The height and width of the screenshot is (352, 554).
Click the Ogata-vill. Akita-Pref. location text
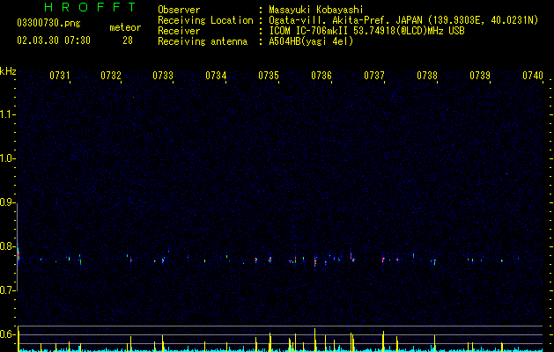pyautogui.click(x=403, y=20)
